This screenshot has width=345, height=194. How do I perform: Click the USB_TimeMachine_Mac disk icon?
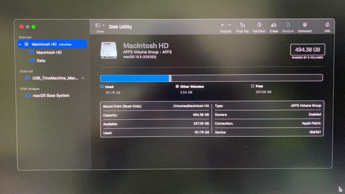tap(27, 78)
